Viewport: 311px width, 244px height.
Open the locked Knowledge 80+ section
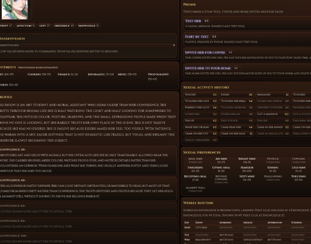click(88, 224)
